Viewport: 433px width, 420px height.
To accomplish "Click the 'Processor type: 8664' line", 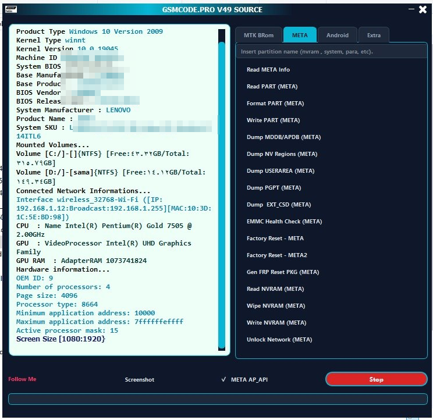I will click(x=57, y=304).
